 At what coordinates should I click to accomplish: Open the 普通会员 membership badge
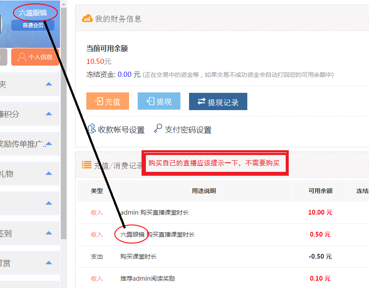click(33, 25)
